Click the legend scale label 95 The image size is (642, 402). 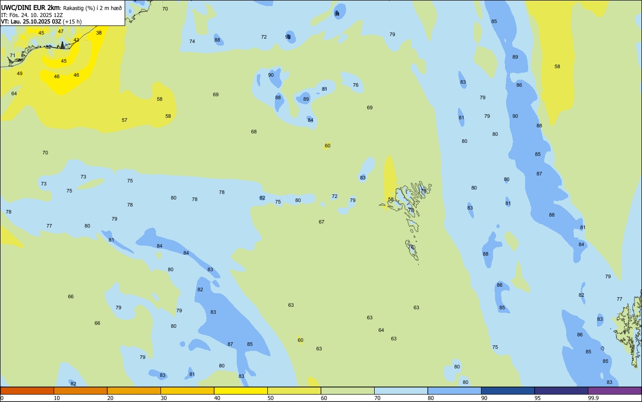click(538, 398)
